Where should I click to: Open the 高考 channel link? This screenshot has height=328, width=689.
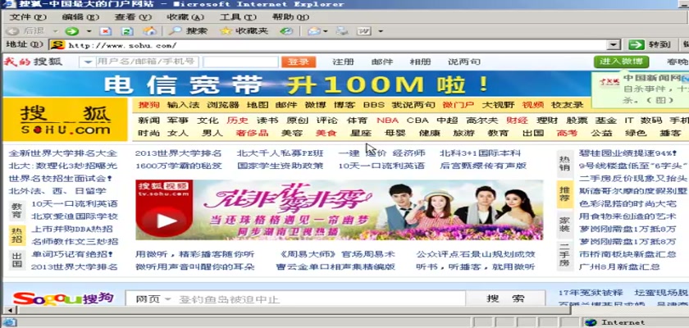(567, 133)
